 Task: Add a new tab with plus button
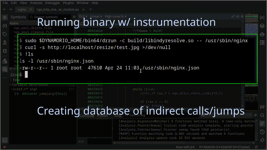90,10
